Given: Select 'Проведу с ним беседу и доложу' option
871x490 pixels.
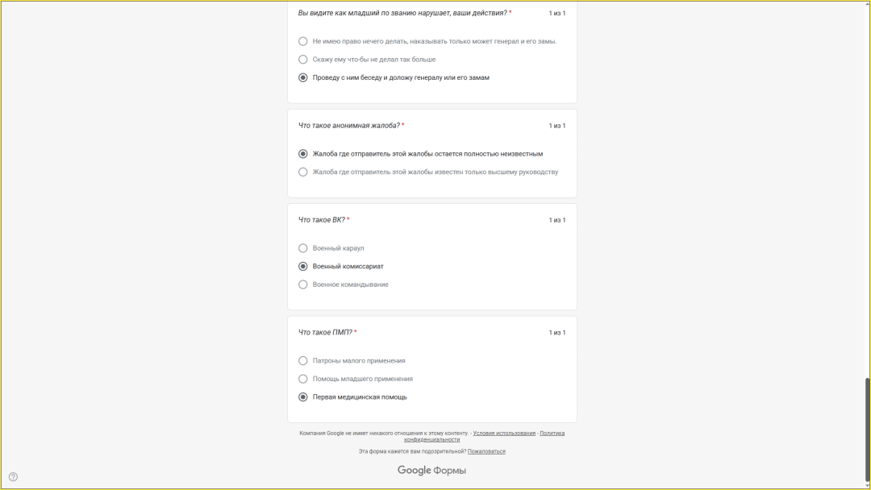Looking at the screenshot, I should [x=303, y=78].
